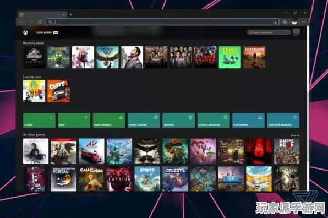This screenshot has width=328, height=218.
Task: Open the Donut County game thumbnail
Action: (x=230, y=57)
